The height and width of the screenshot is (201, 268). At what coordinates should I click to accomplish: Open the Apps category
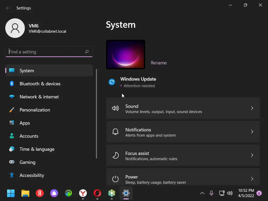point(49,123)
